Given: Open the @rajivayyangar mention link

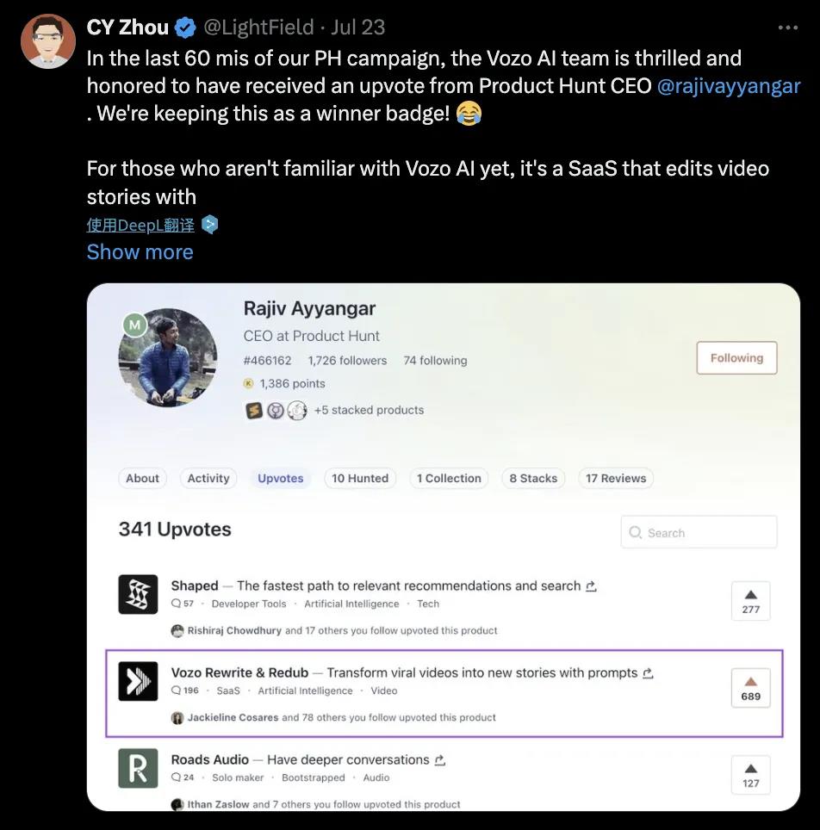Looking at the screenshot, I should 729,86.
